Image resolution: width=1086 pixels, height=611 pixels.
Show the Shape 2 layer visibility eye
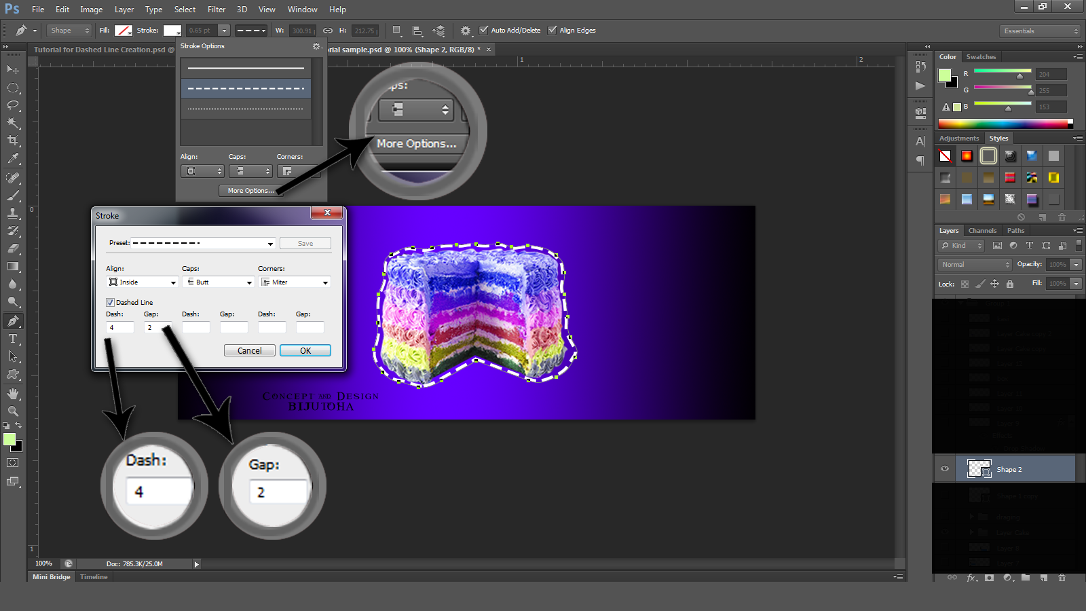pos(945,468)
